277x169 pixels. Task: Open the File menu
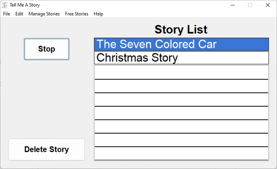tap(7, 14)
